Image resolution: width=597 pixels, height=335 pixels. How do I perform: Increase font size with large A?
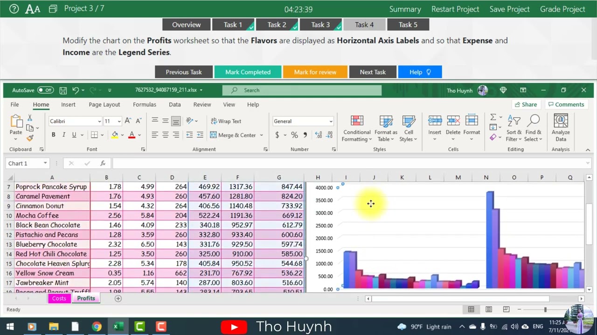tap(128, 121)
